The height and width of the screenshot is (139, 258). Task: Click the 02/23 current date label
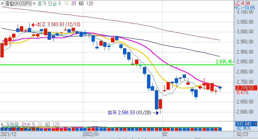click(242, 135)
